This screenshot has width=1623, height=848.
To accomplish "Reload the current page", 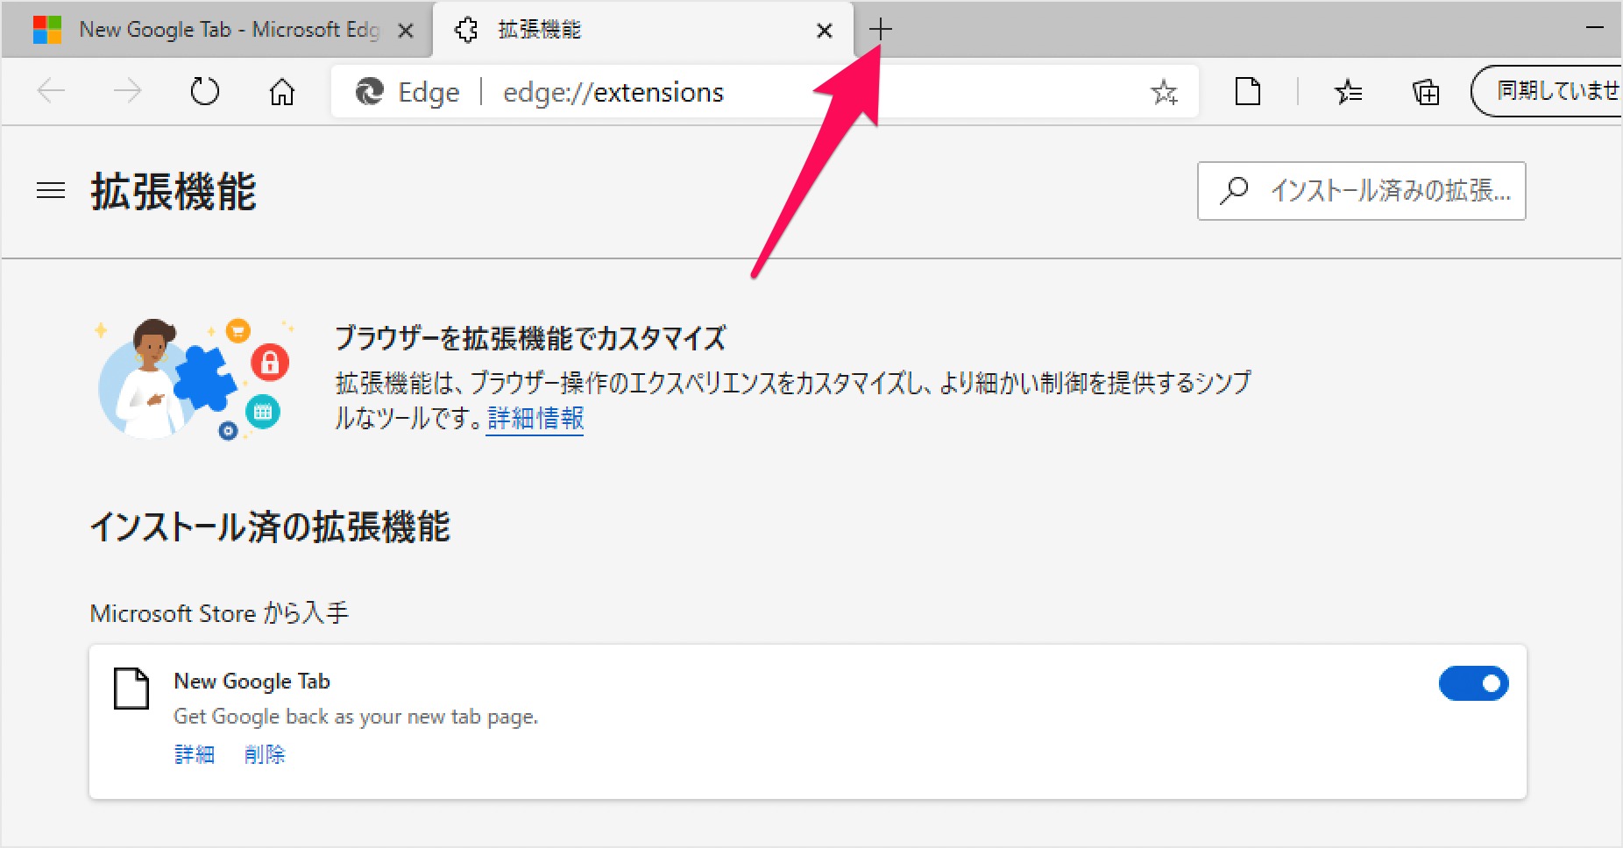I will [x=205, y=91].
